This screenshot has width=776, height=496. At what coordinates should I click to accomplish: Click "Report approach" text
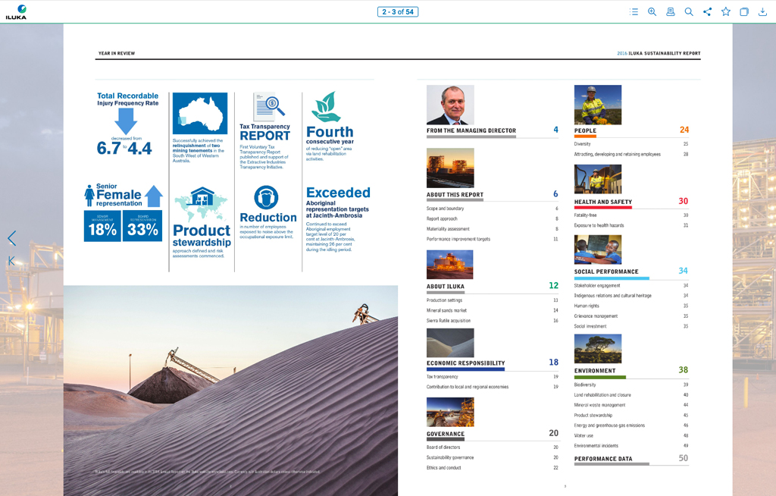[x=442, y=218]
